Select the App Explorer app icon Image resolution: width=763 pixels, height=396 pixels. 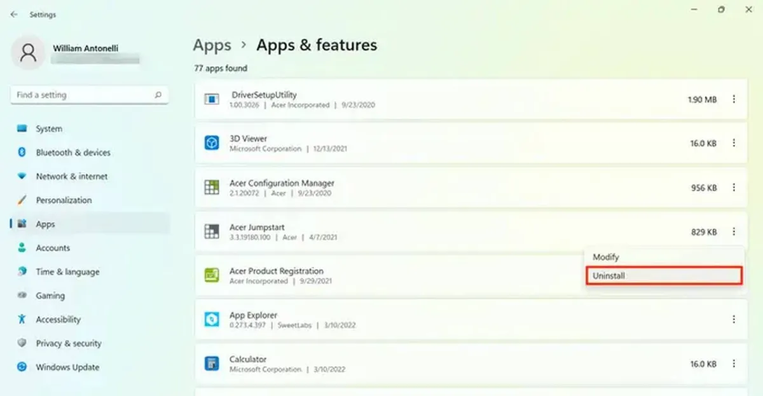tap(211, 320)
